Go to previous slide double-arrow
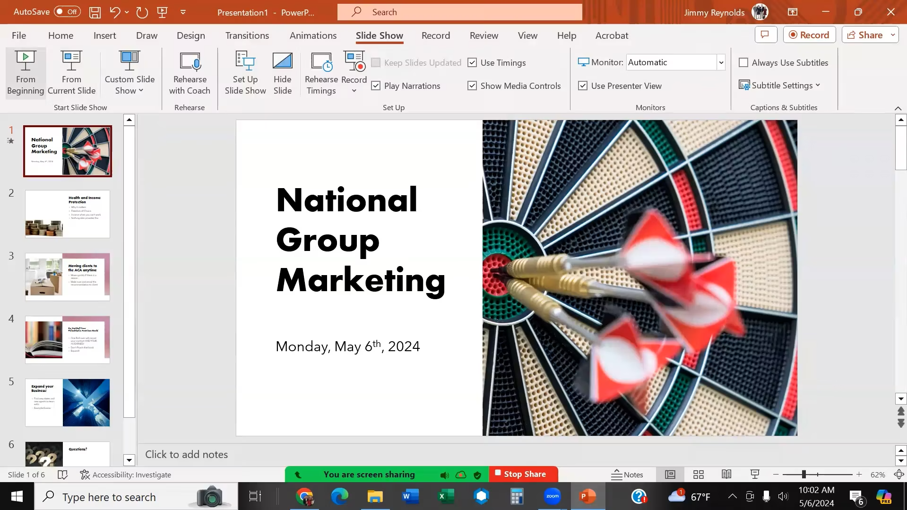This screenshot has height=510, width=907. click(x=901, y=412)
